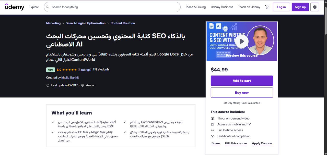This screenshot has width=327, height=155.
Task: Click the Sign up button
Action: (x=300, y=7)
